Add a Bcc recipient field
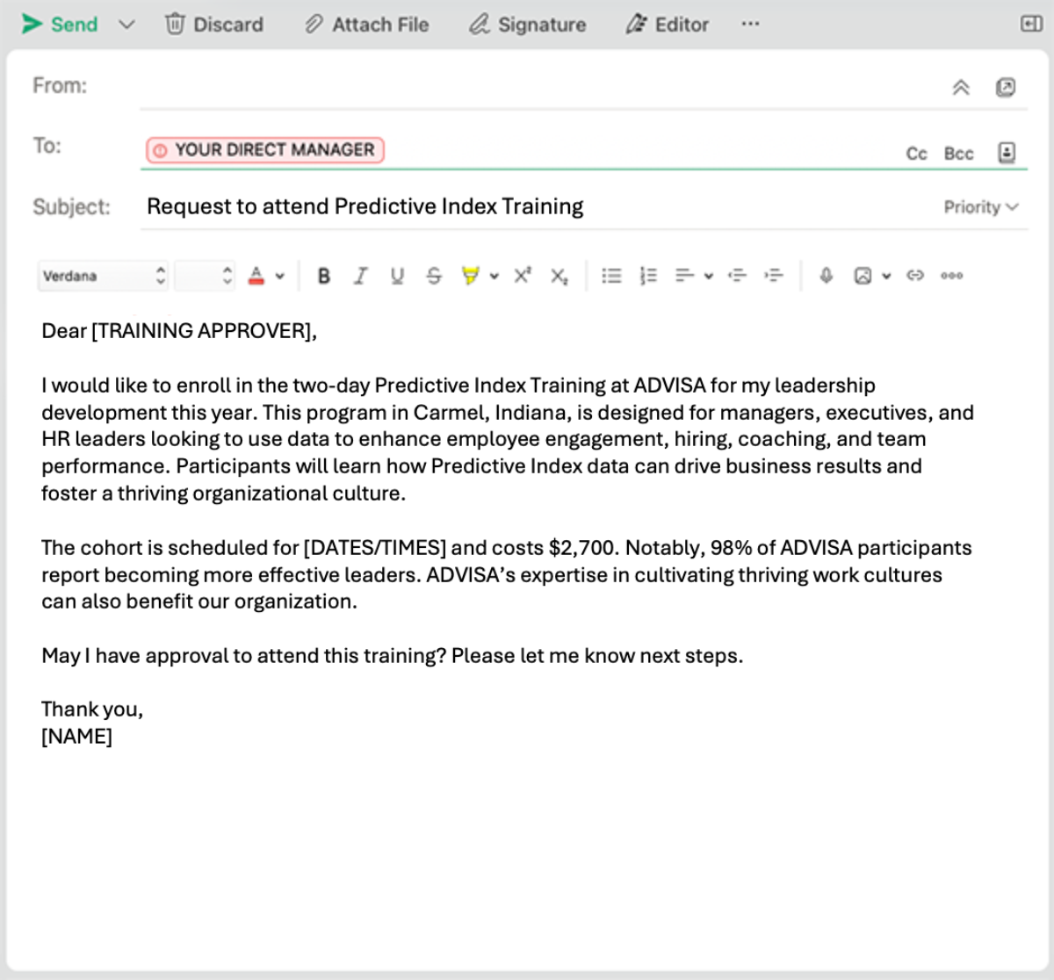1054x980 pixels. 959,153
